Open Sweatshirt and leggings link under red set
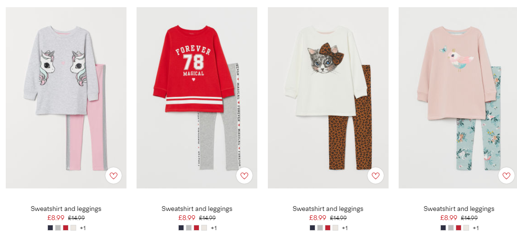 point(197,209)
